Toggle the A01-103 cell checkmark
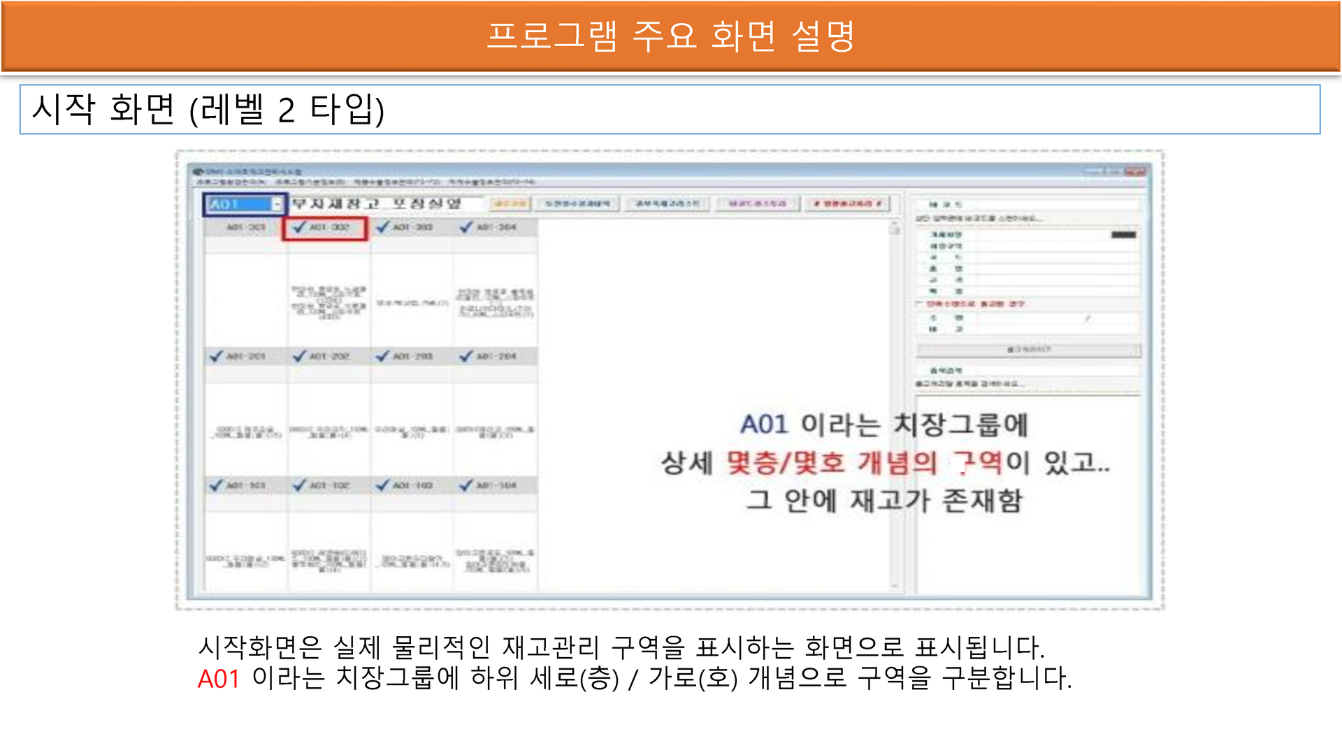Viewport: 1342px width, 755px height. [x=383, y=485]
